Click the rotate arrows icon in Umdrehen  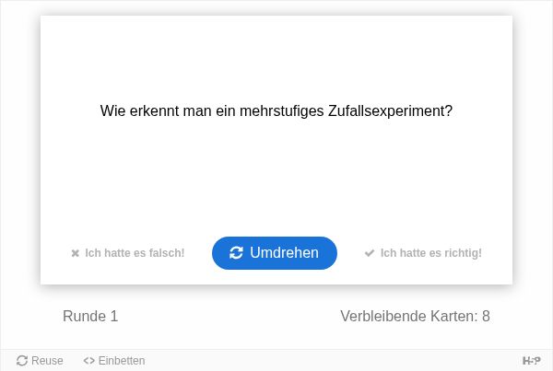[x=236, y=252]
